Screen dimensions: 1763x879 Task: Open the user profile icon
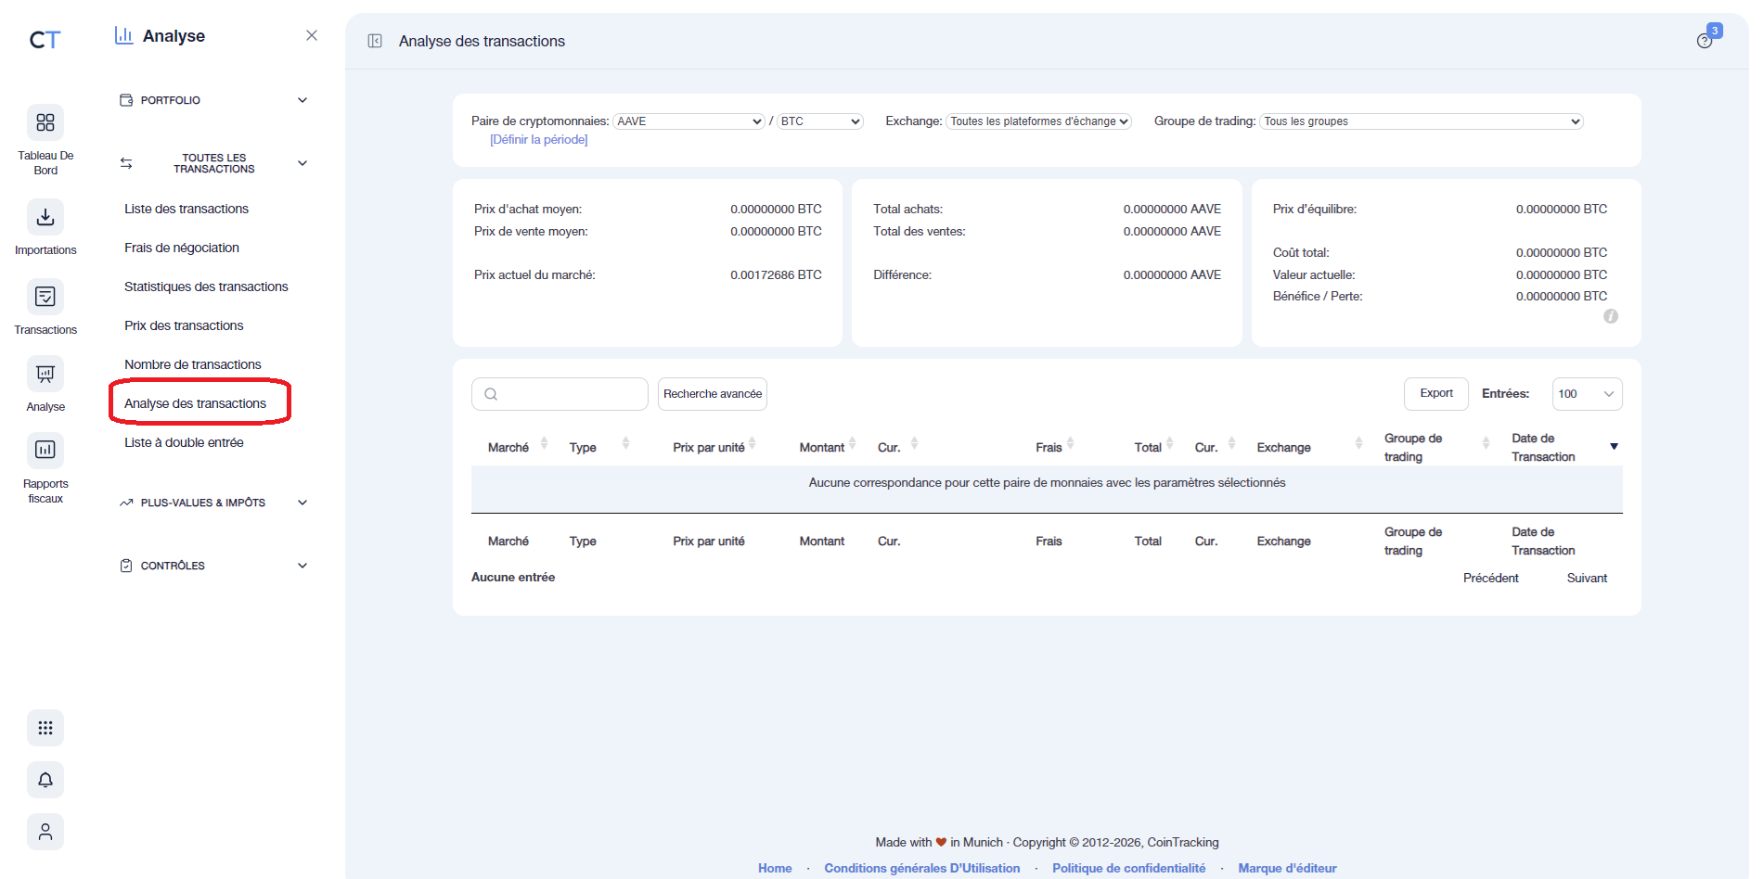45,832
